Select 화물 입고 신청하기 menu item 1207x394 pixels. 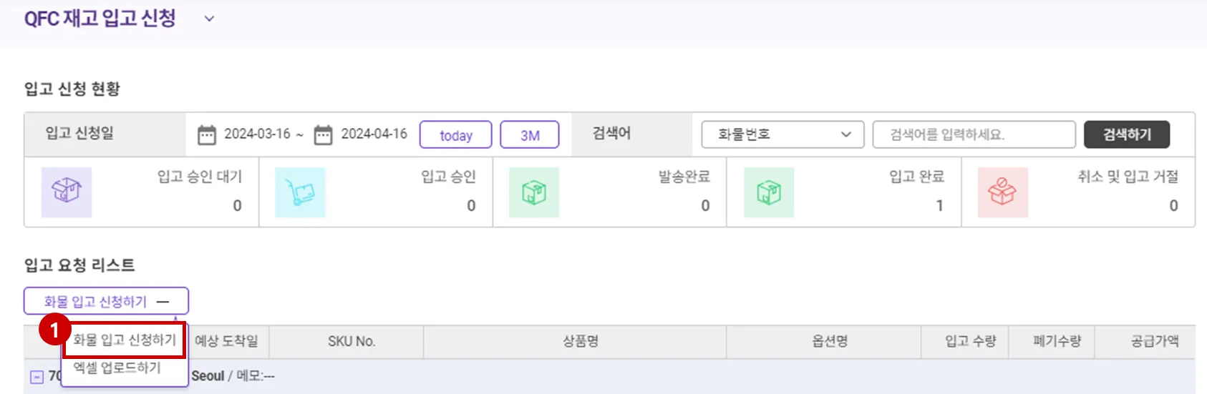pyautogui.click(x=125, y=340)
